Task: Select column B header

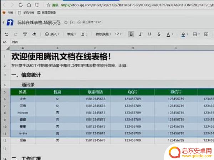Action: [57, 48]
